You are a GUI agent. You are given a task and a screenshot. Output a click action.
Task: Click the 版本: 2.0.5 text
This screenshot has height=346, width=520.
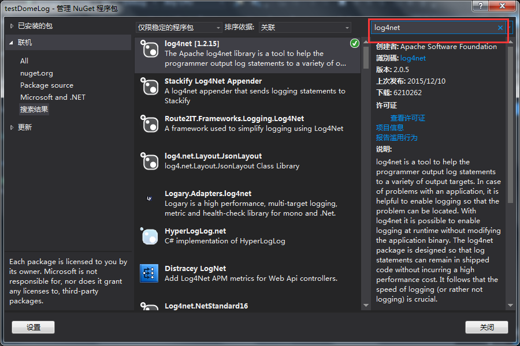[392, 70]
